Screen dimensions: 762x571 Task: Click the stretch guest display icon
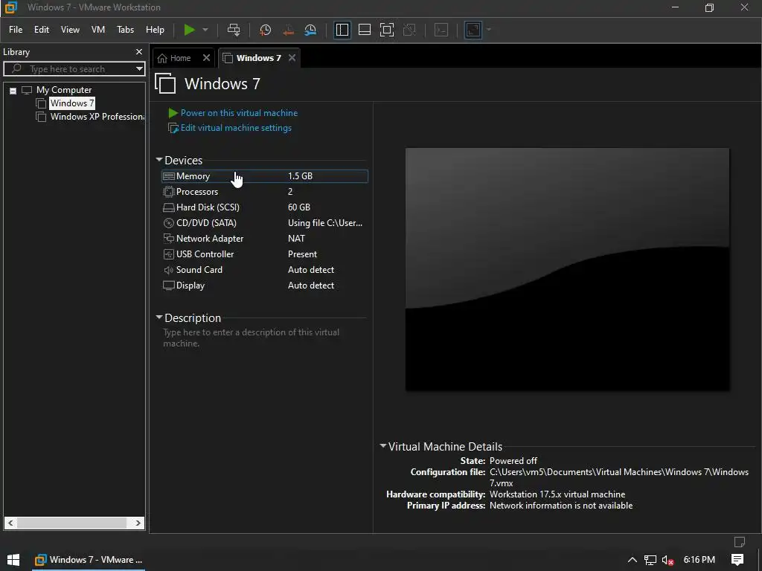(473, 30)
